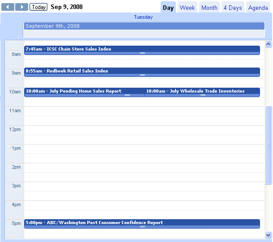
Task: Open ABC/Washington Post Consumer Confidence Report event
Action: click(x=142, y=224)
